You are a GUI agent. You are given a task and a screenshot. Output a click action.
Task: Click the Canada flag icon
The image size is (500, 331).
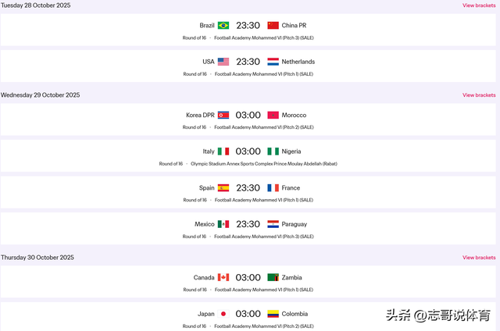click(223, 277)
